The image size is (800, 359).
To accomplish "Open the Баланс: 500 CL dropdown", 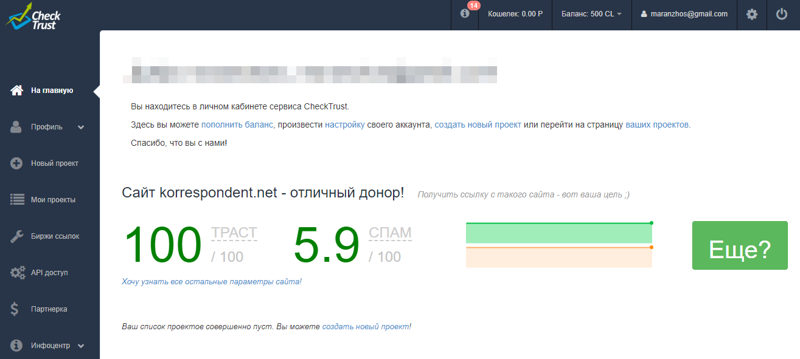I will tap(591, 14).
